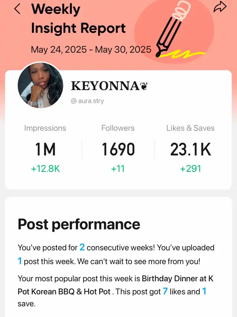
Task: Tap the May 24 - May 30 date range
Action: tap(91, 49)
